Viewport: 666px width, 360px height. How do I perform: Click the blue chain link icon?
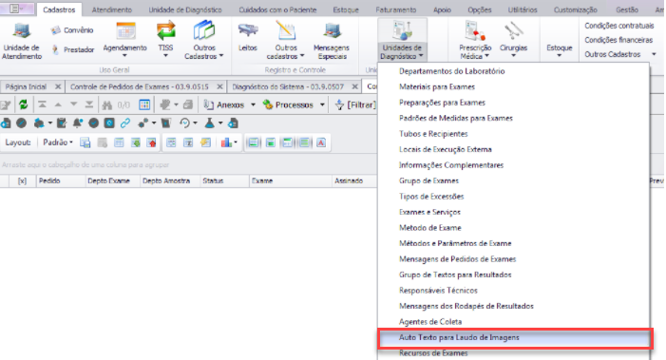click(x=124, y=123)
